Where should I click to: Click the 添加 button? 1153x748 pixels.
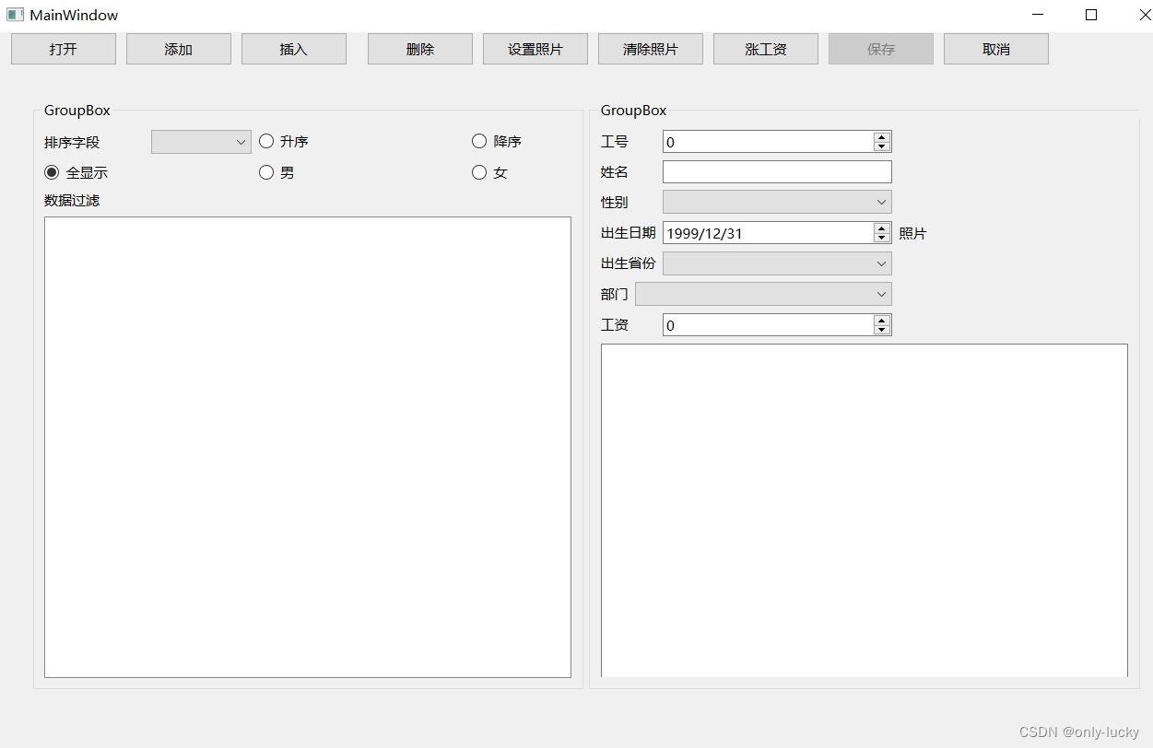(179, 49)
